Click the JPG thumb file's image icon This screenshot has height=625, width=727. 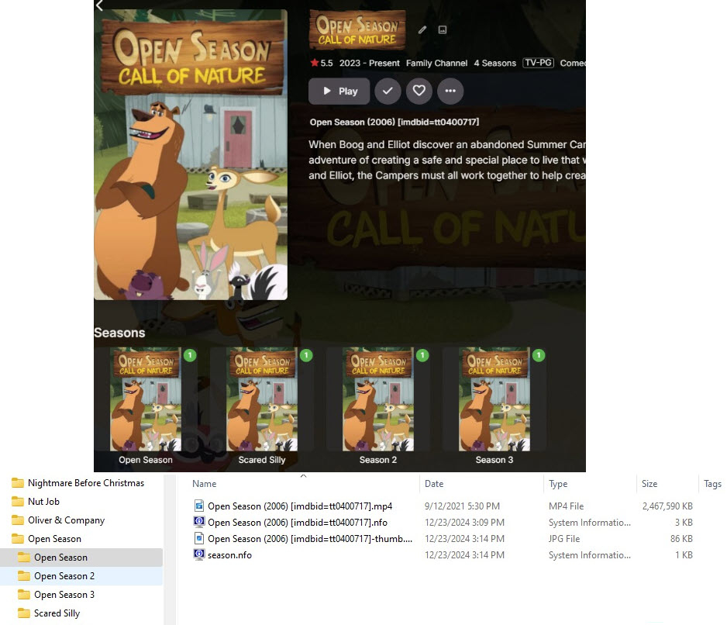199,538
